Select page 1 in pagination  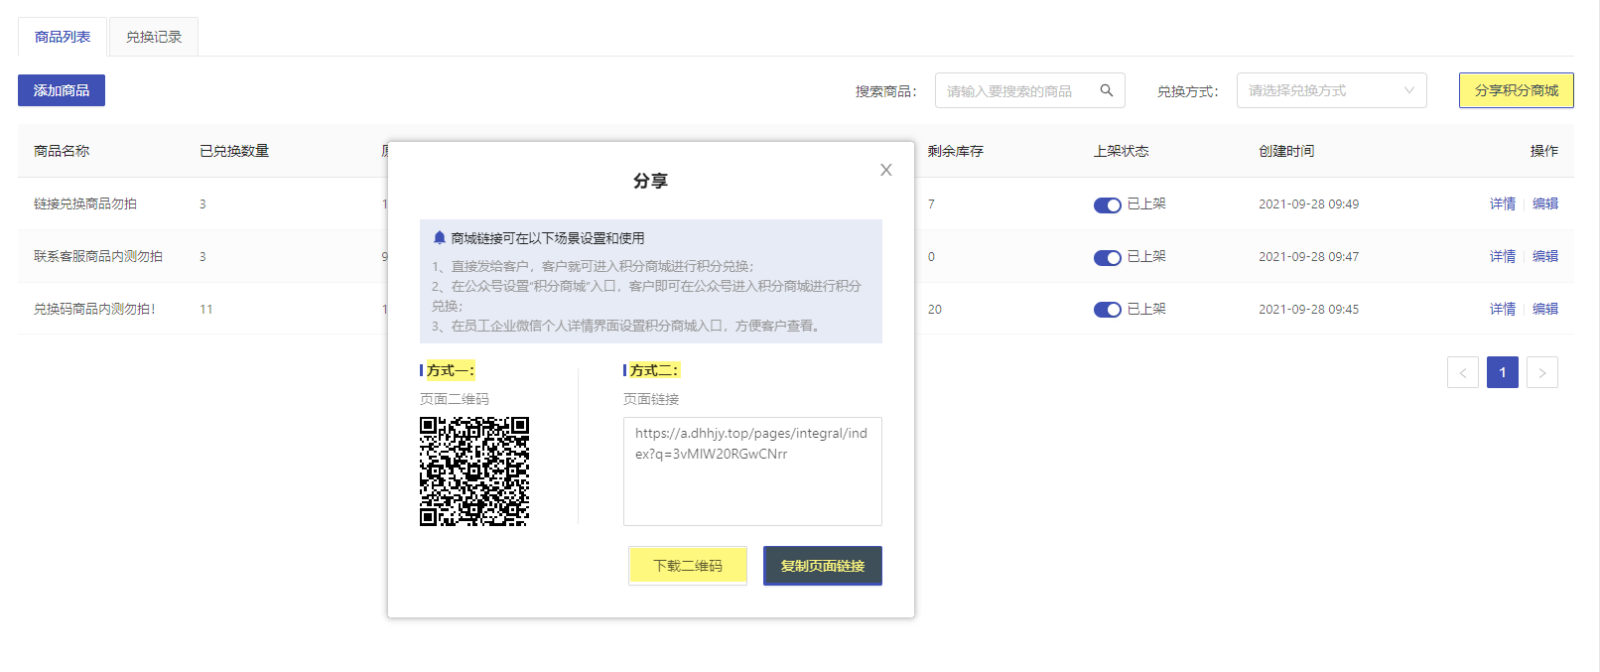[1503, 372]
